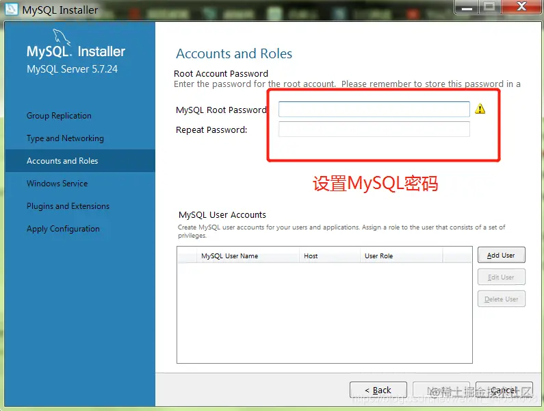Viewport: 544px width, 411px height.
Task: Maximize the MySQL Installer window
Action: (489, 7)
